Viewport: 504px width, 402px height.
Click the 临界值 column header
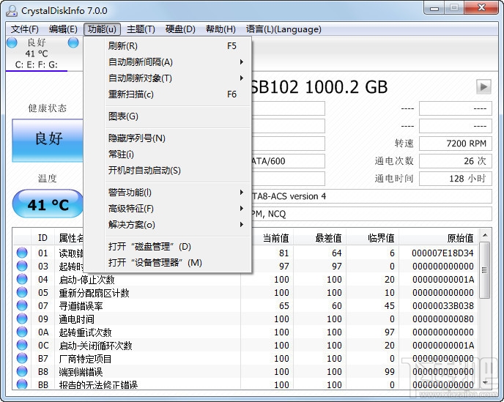pyautogui.click(x=373, y=238)
